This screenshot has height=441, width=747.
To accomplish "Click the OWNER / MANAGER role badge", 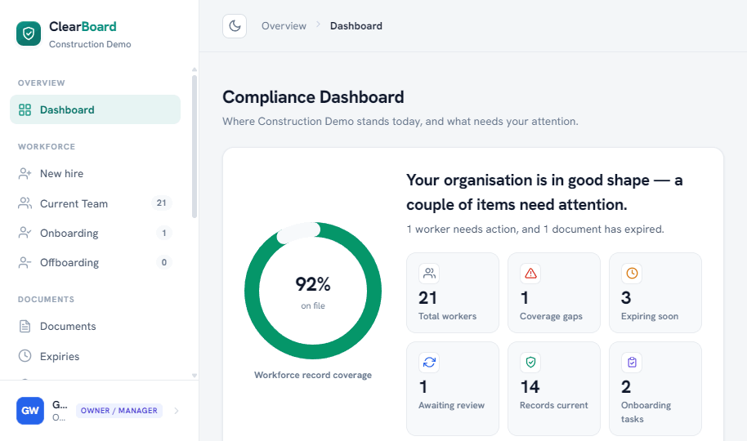I will (x=119, y=411).
